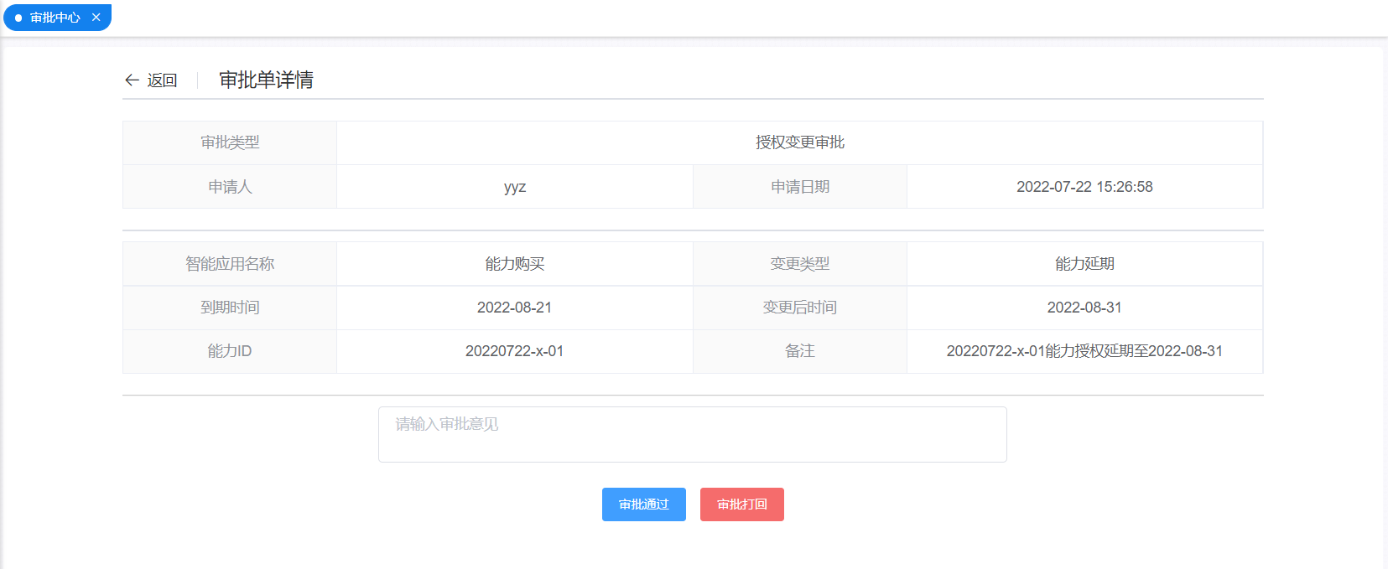Click the 申请人 label cell
Image resolution: width=1388 pixels, height=569 pixels.
[x=230, y=187]
